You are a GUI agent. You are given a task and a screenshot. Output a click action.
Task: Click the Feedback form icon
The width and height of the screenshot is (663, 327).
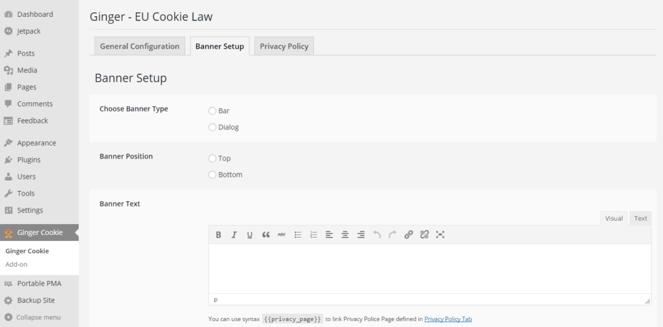point(8,120)
